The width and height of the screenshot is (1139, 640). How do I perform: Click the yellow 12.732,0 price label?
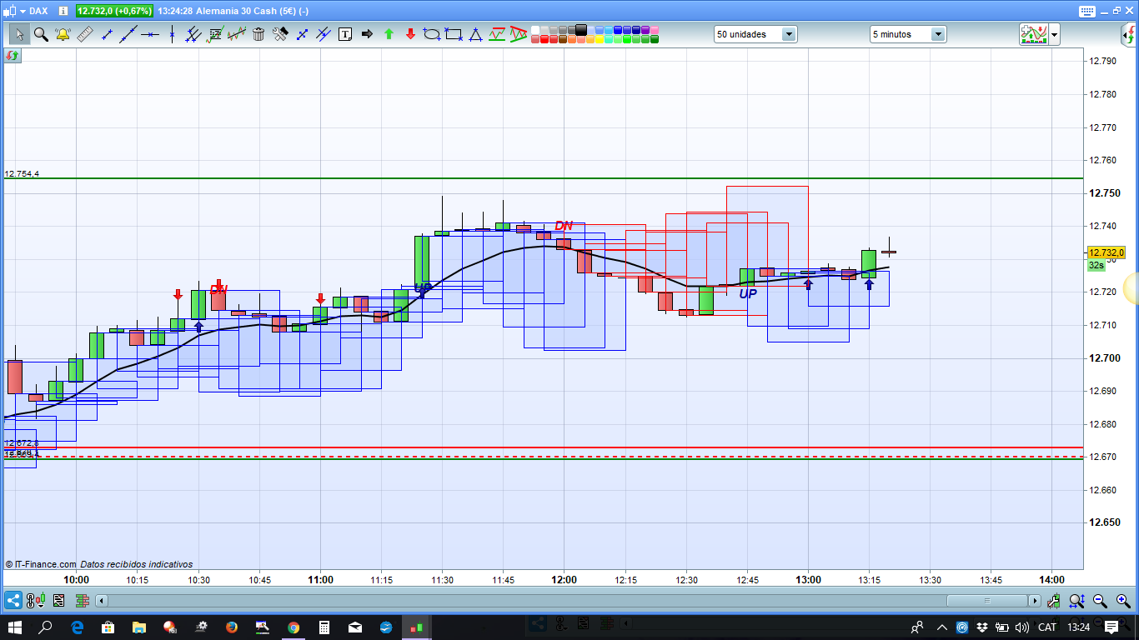pyautogui.click(x=1106, y=252)
